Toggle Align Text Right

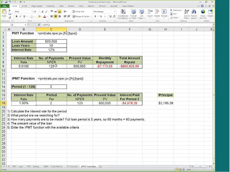(60, 17)
